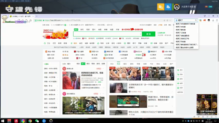Go to the browser home icon
This screenshot has width=219, height=123.
coord(23,20)
